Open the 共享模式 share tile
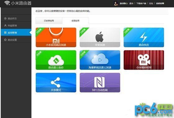The image size is (174, 118). tap(56, 83)
